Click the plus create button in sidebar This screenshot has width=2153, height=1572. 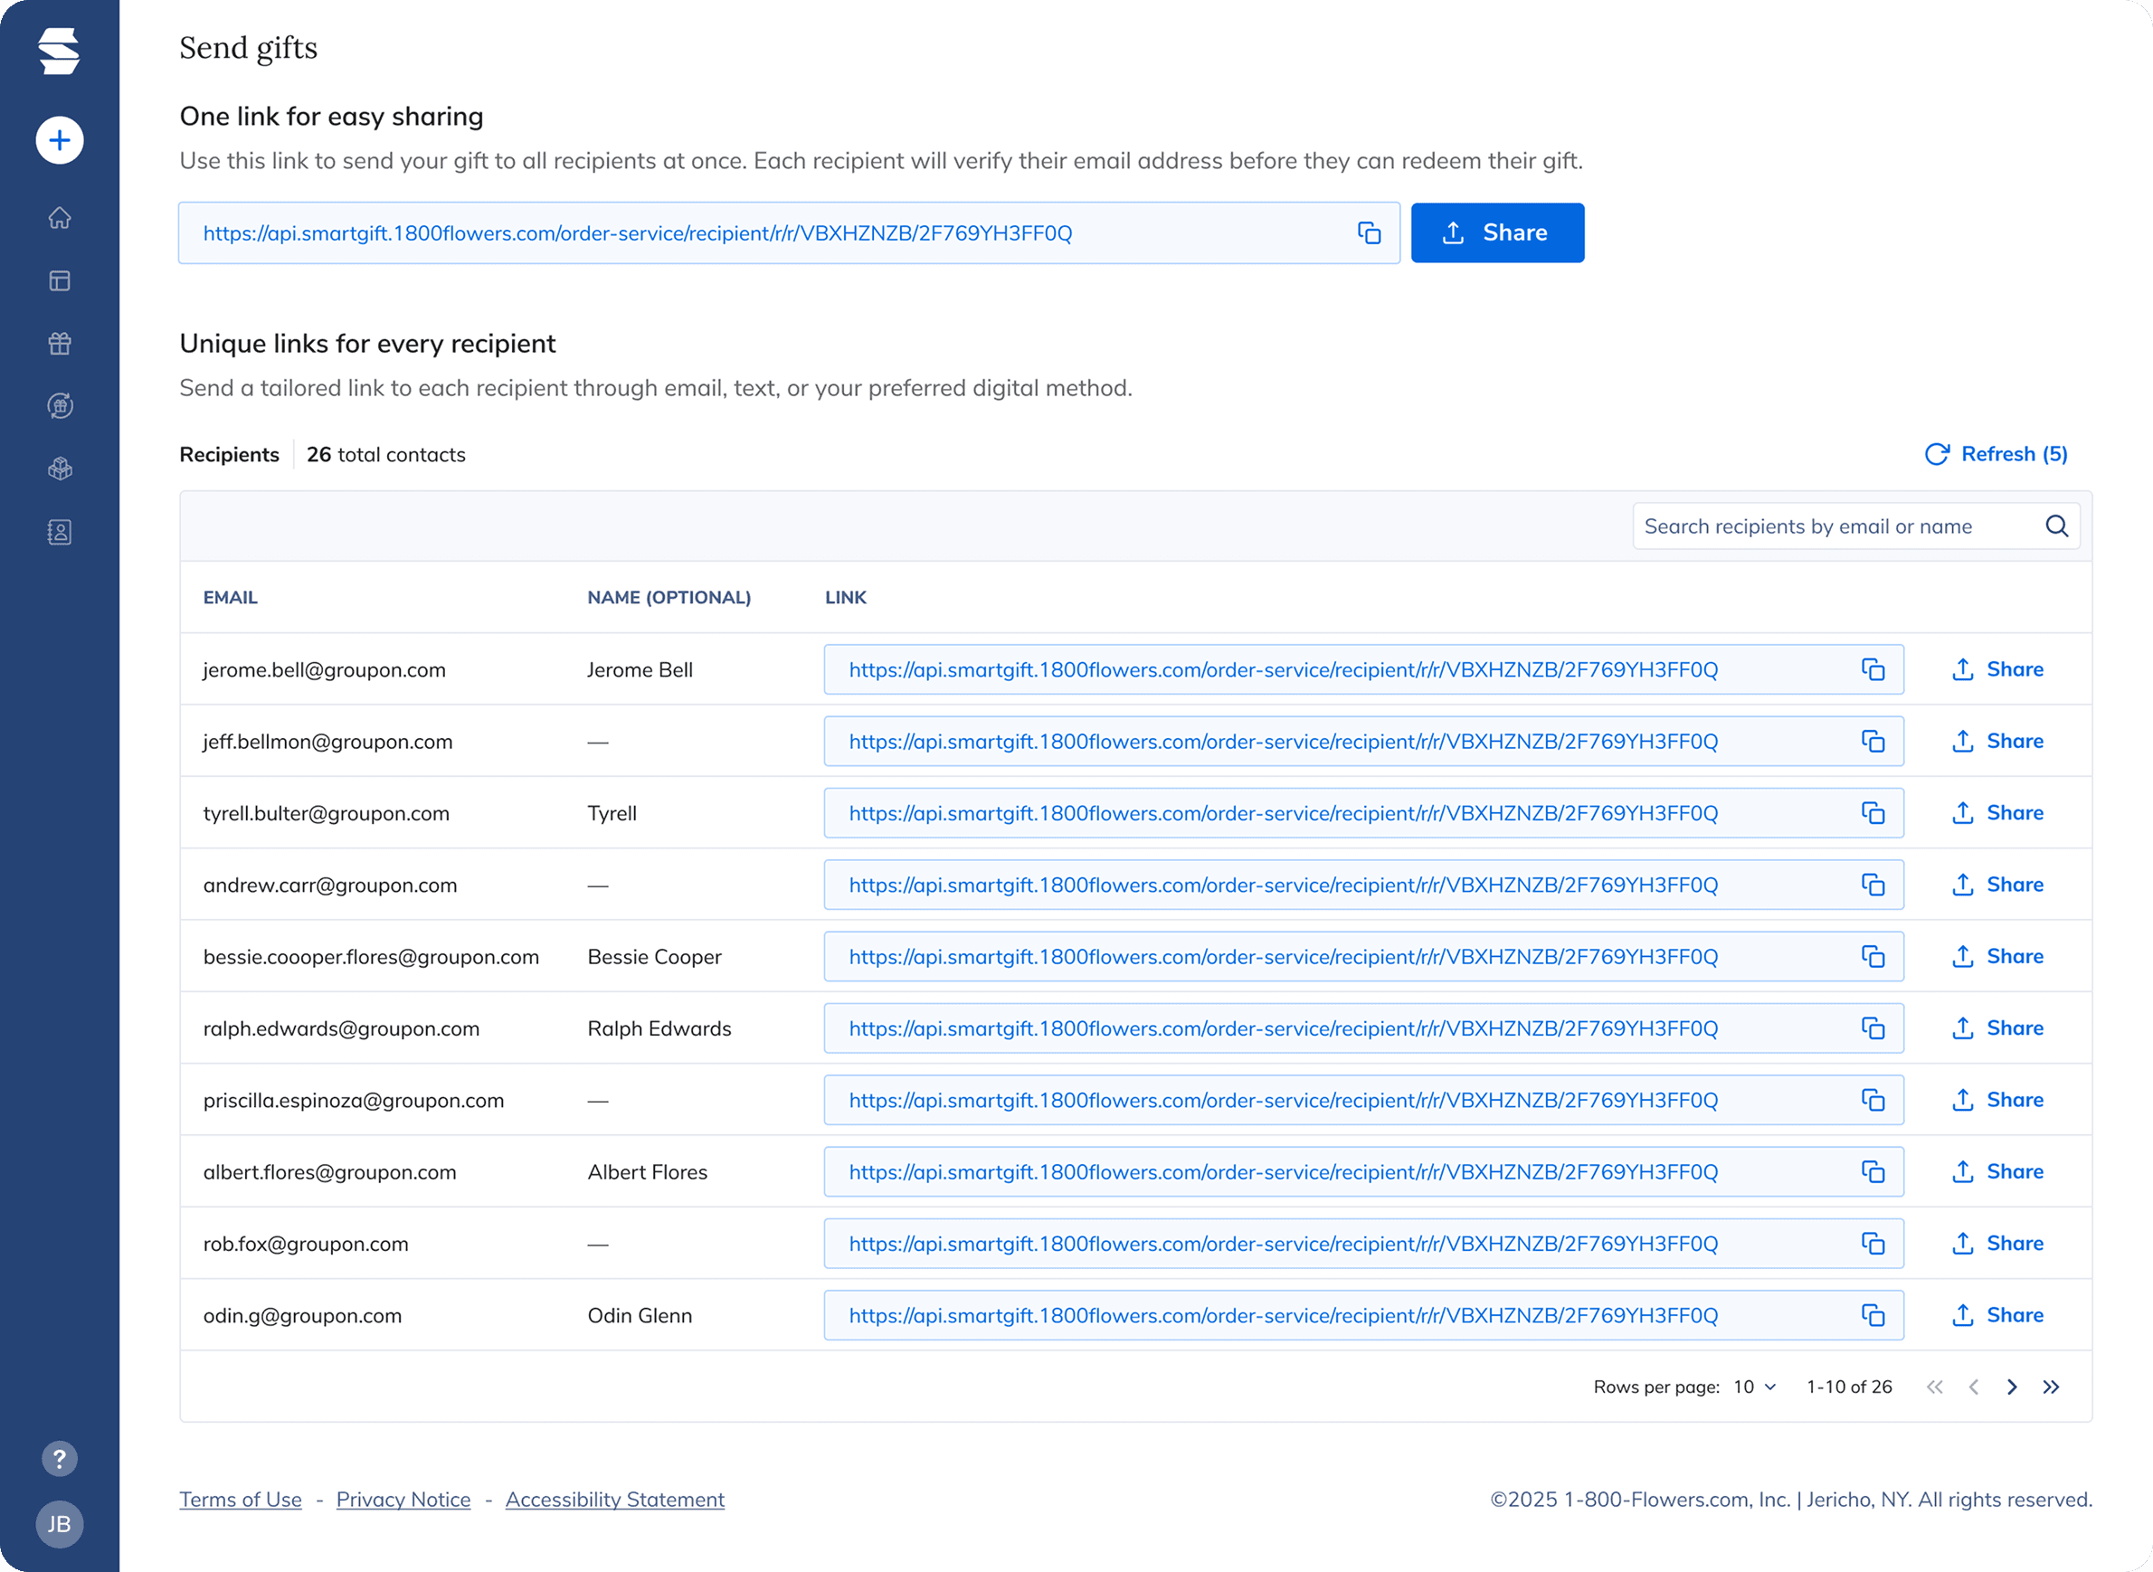coord(59,141)
